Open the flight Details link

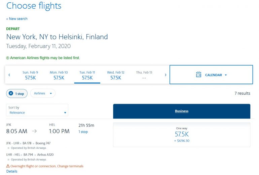pos(12,171)
